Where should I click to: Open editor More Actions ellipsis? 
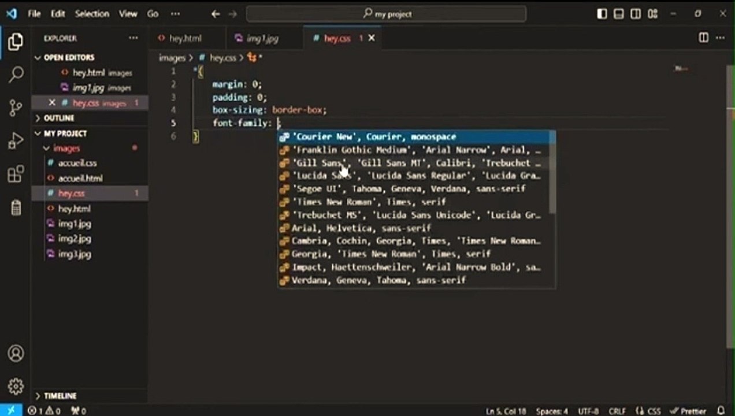click(x=720, y=38)
